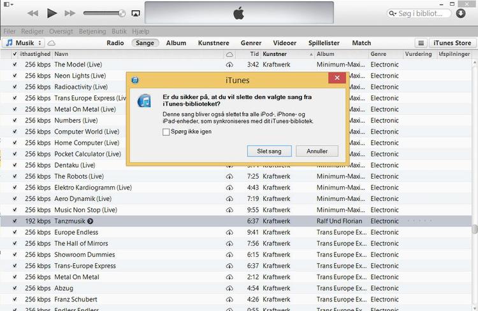Grab the vertical scrollbar thumb
The width and height of the screenshot is (478, 311).
click(x=475, y=229)
